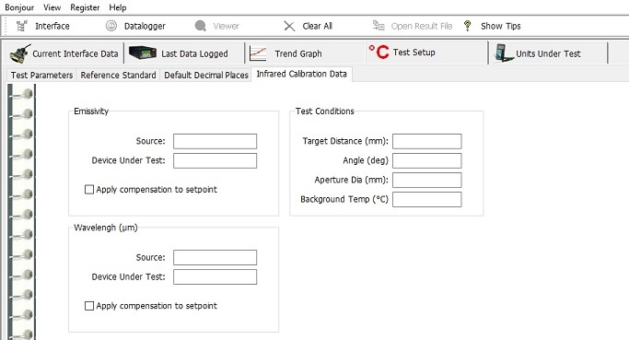
Task: Switch to Current Interface Data tab
Action: pos(64,53)
